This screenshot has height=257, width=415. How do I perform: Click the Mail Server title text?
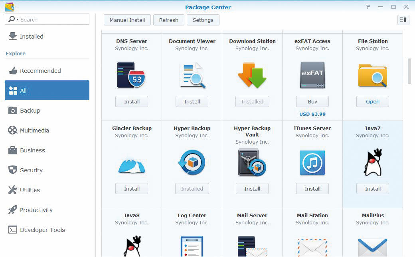(x=252, y=215)
